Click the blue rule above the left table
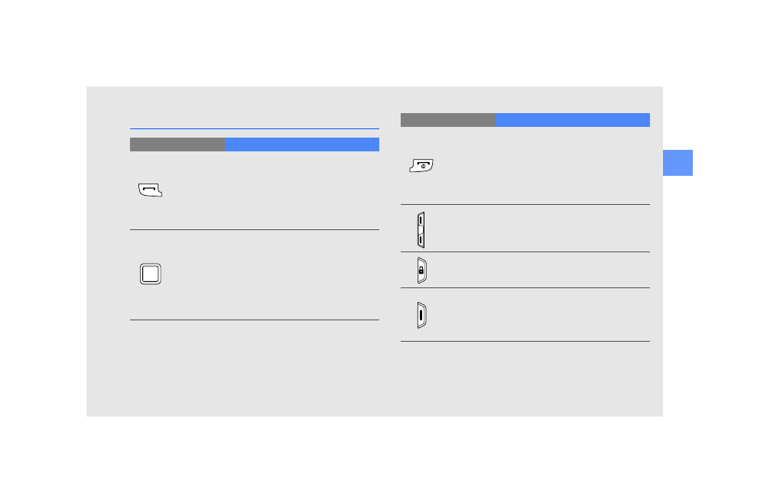Screen dimensions: 780x503 click(254, 128)
